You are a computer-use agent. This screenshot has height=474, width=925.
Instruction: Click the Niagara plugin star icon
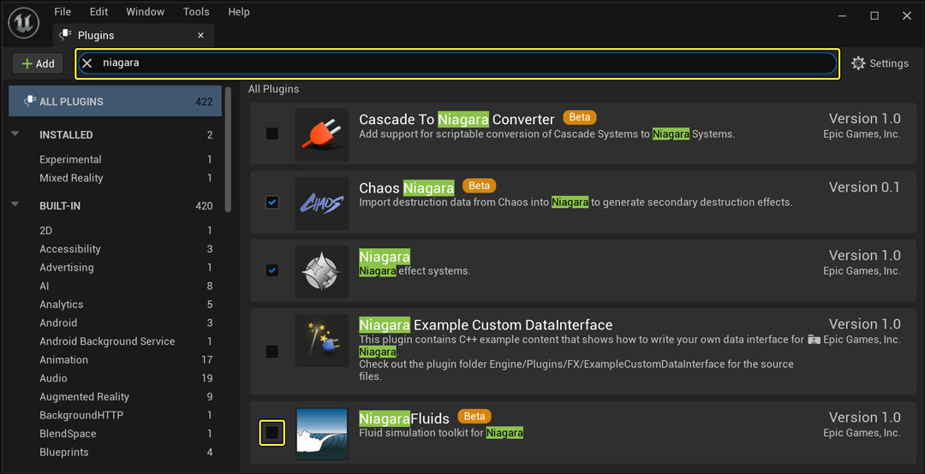pyautogui.click(x=321, y=271)
